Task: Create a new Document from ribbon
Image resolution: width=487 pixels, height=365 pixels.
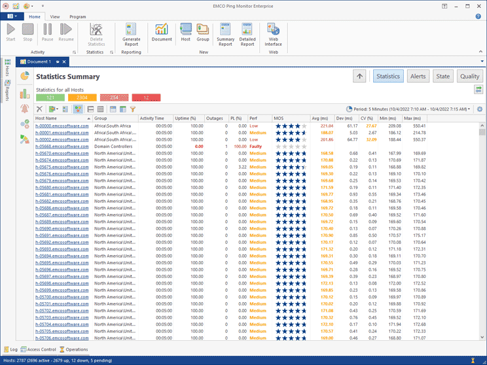Action: pos(162,31)
